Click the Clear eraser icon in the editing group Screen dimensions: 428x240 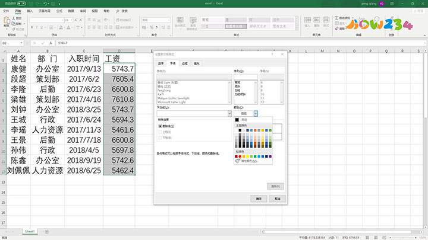(337, 28)
